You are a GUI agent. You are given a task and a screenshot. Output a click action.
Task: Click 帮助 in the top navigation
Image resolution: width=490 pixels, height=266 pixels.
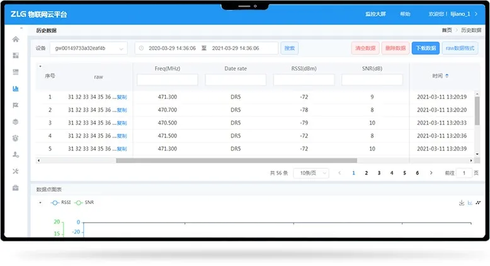click(x=405, y=14)
